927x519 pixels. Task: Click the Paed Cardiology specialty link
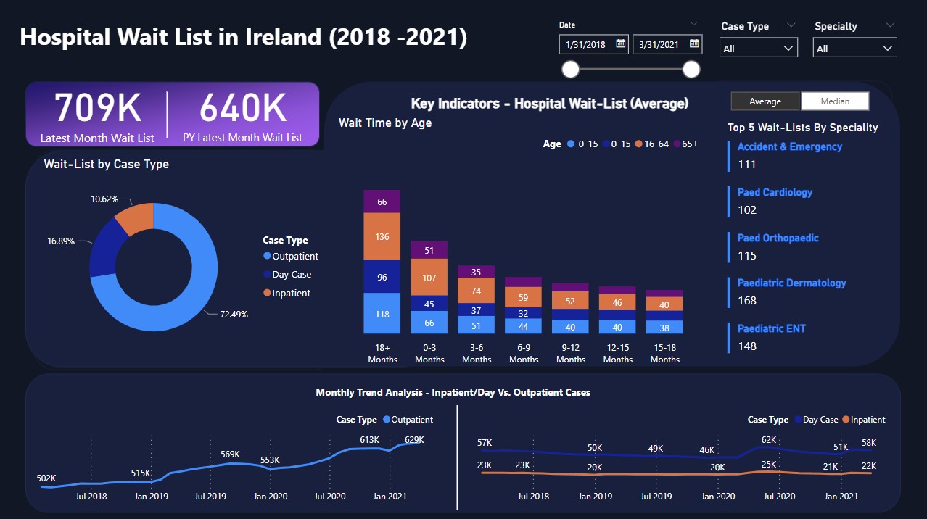point(775,192)
